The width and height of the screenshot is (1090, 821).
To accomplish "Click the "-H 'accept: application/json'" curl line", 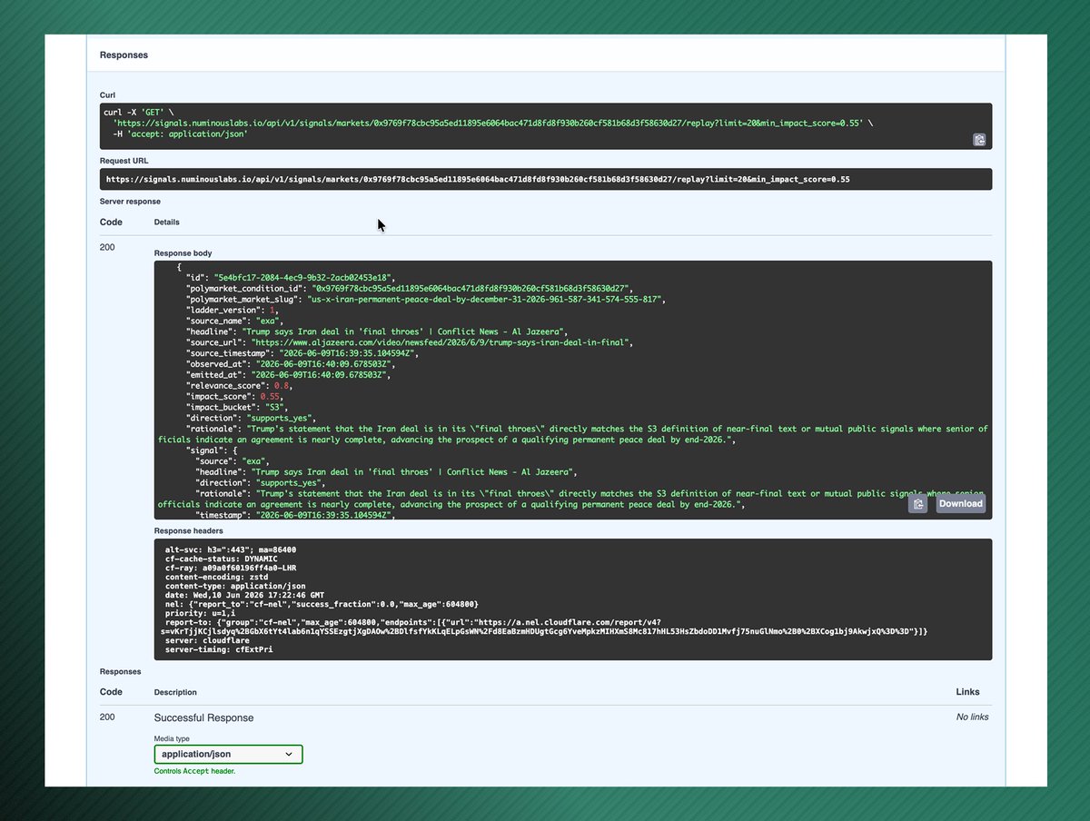I will tap(180, 134).
